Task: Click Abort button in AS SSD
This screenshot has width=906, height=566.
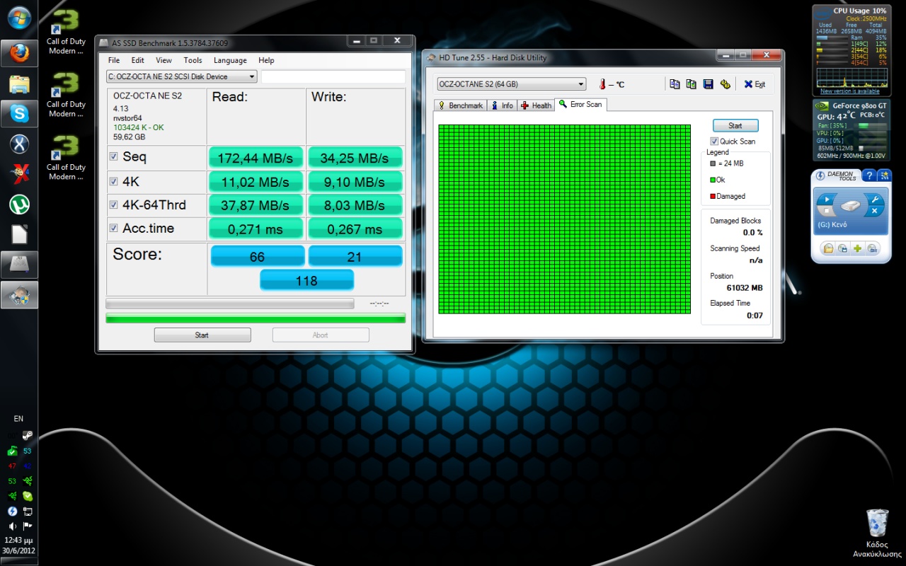Action: pyautogui.click(x=321, y=335)
